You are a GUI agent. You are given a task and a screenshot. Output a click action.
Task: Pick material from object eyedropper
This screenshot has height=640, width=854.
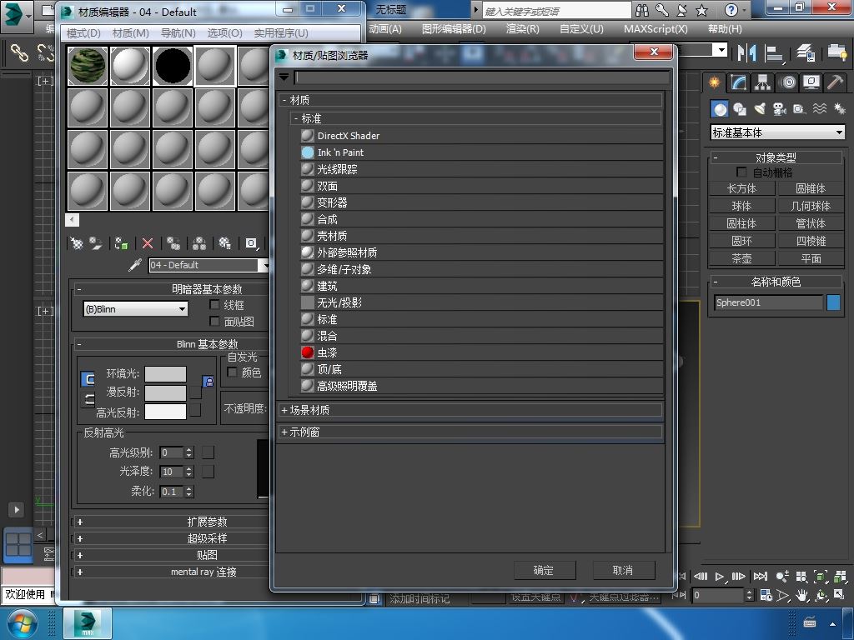tap(134, 265)
